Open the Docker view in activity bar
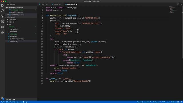The width and height of the screenshot is (183, 103). pyautogui.click(x=2, y=33)
